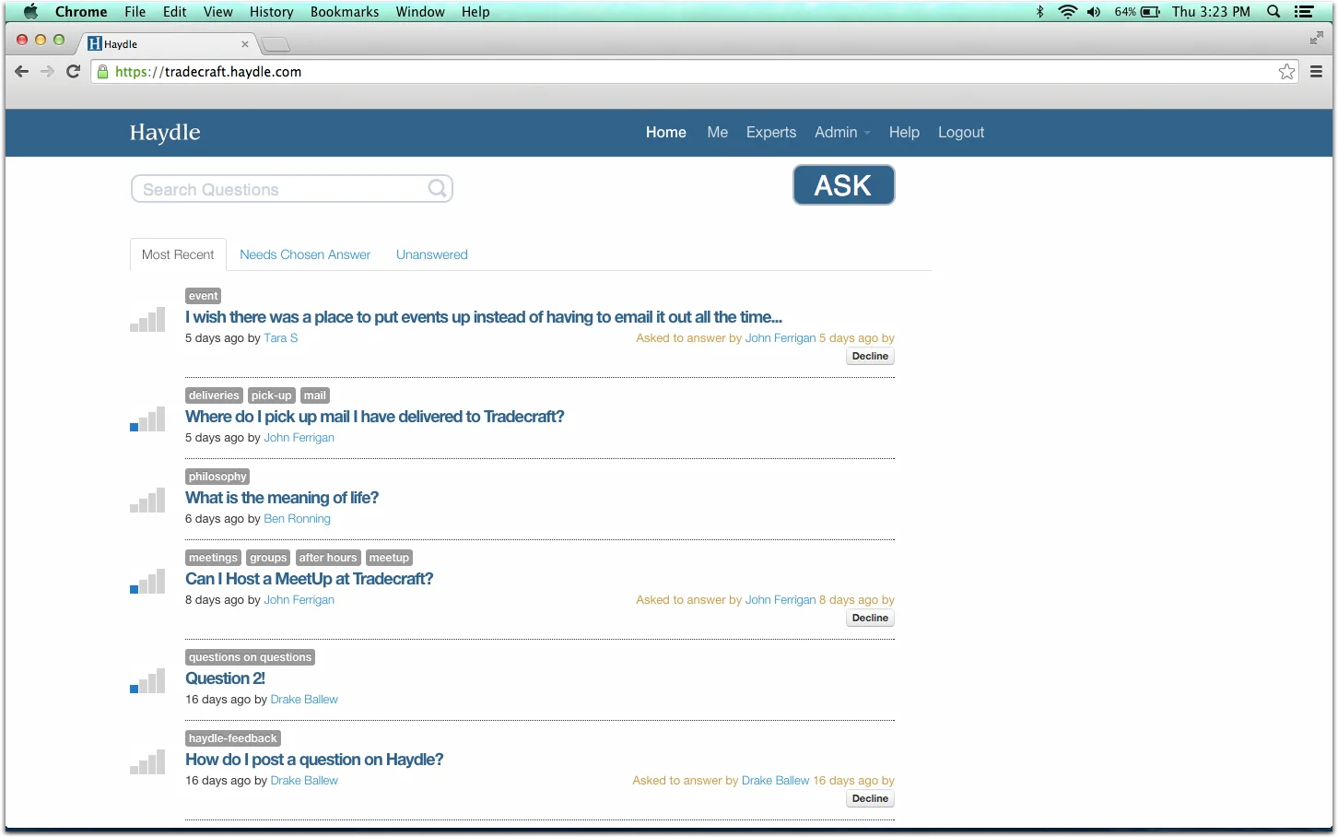Switch to the Most Recent tab
Image resolution: width=1338 pixels, height=837 pixels.
tap(178, 254)
